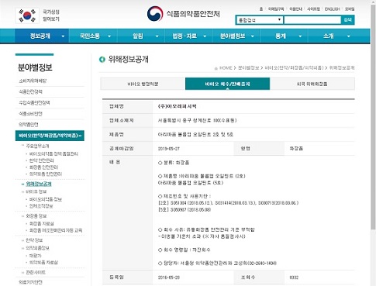Open the 정보공개 main menu
Screen dimensions: 376x286
40,36
